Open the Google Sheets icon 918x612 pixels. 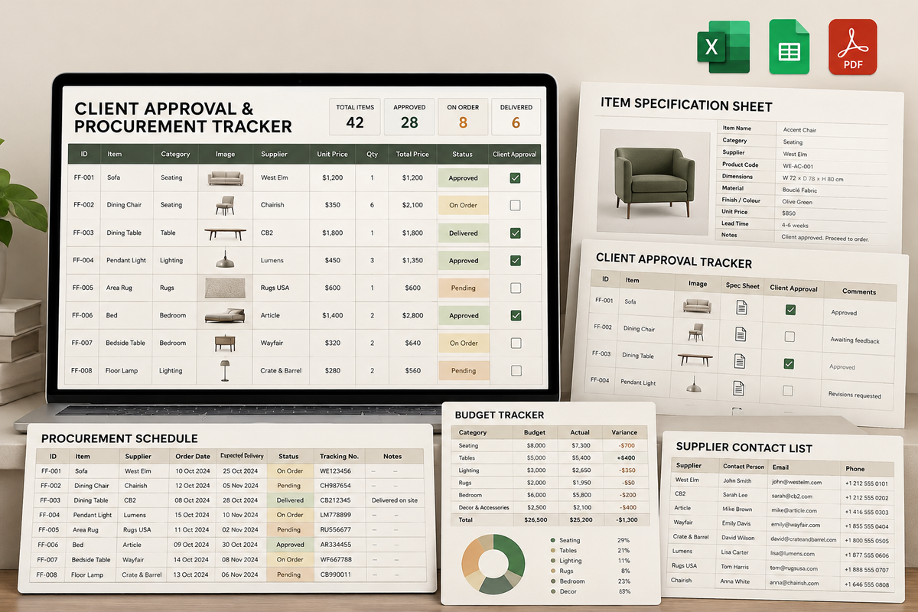[x=789, y=47]
